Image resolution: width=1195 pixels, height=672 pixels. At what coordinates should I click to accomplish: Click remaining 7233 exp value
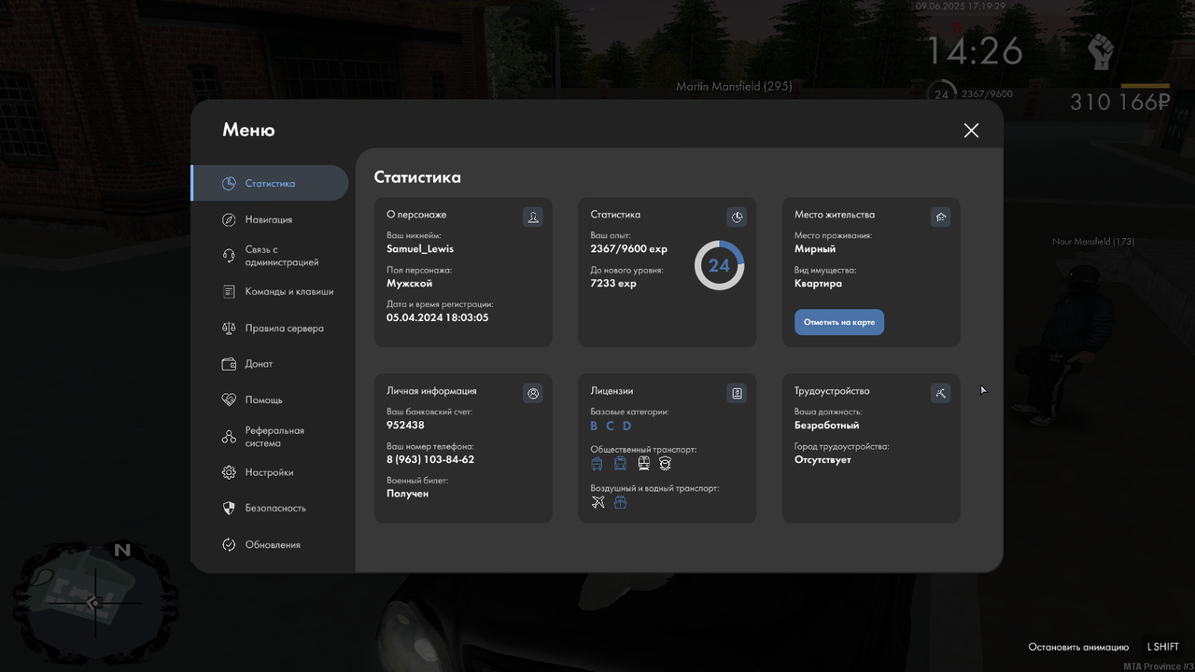pyautogui.click(x=613, y=284)
